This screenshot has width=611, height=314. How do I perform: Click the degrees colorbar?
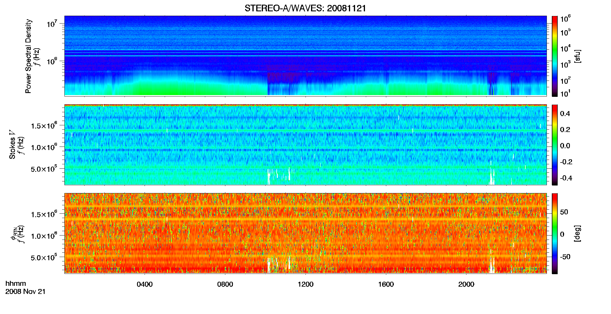point(555,233)
